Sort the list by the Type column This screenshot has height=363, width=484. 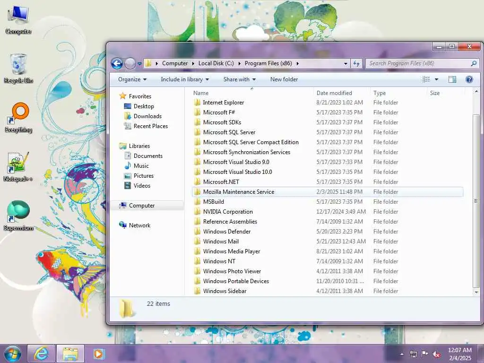point(398,93)
